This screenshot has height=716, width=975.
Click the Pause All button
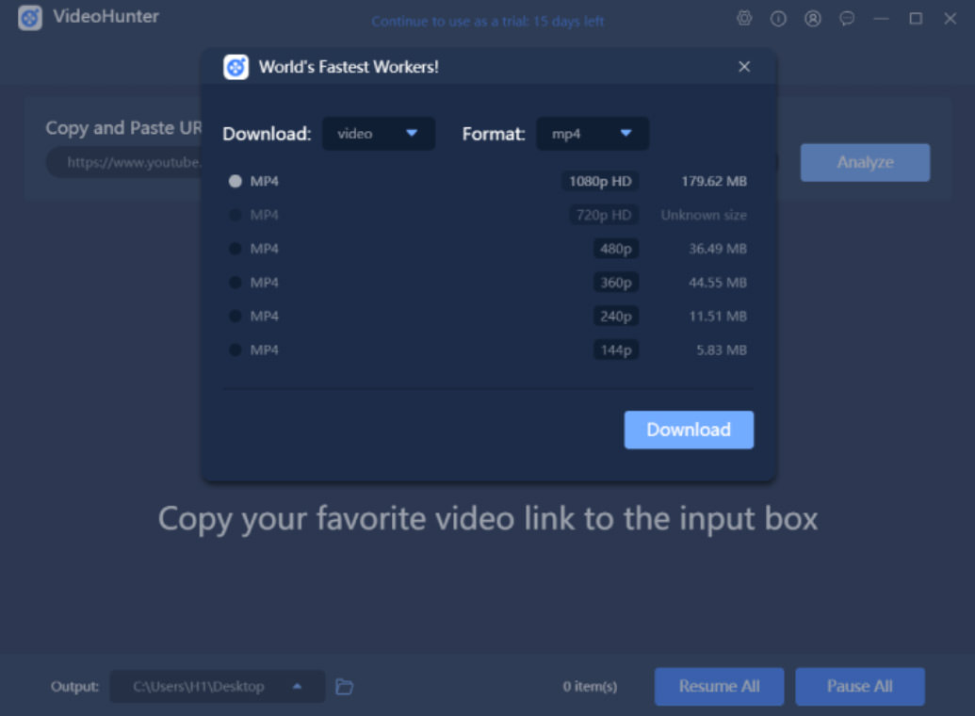(x=860, y=686)
